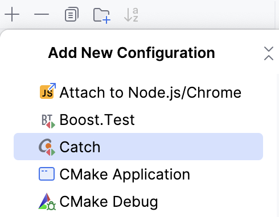279x217 pixels.
Task: Select the highlighted Catch label
Action: [x=80, y=147]
